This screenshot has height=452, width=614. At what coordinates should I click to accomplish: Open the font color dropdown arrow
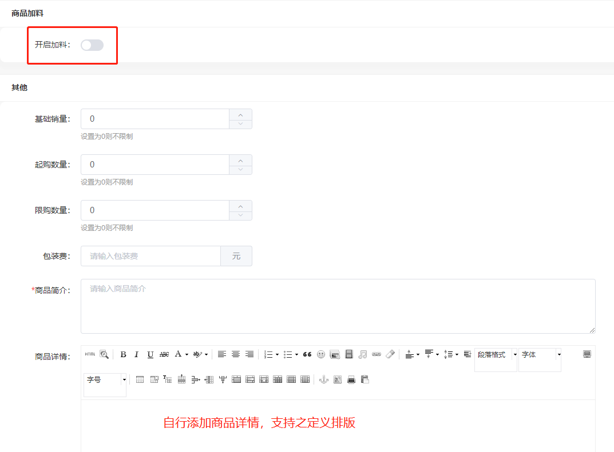point(187,355)
